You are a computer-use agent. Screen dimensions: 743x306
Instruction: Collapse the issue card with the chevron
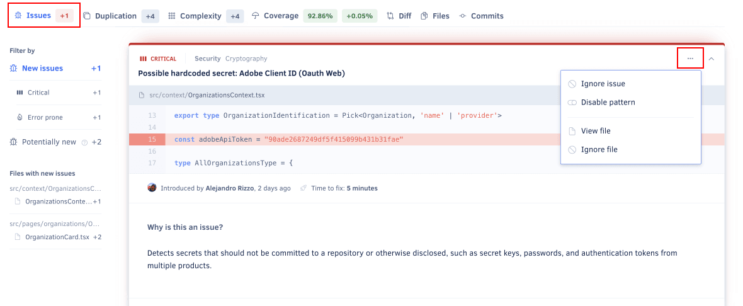coord(712,59)
